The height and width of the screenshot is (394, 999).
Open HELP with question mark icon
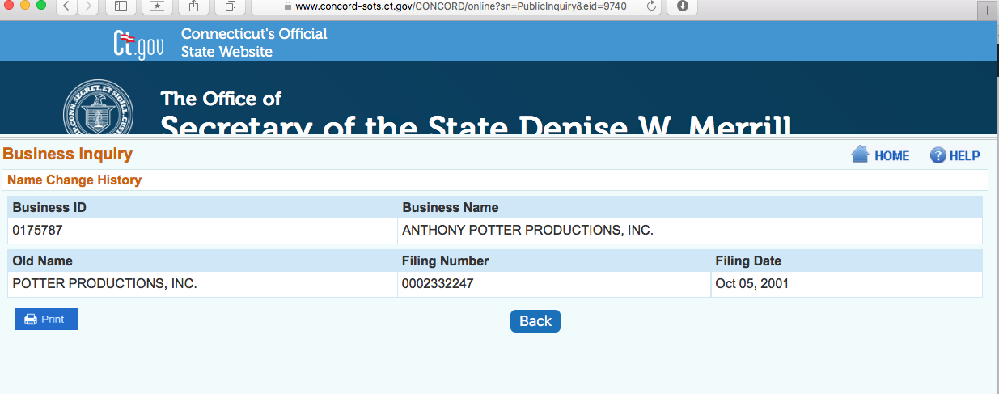click(955, 155)
